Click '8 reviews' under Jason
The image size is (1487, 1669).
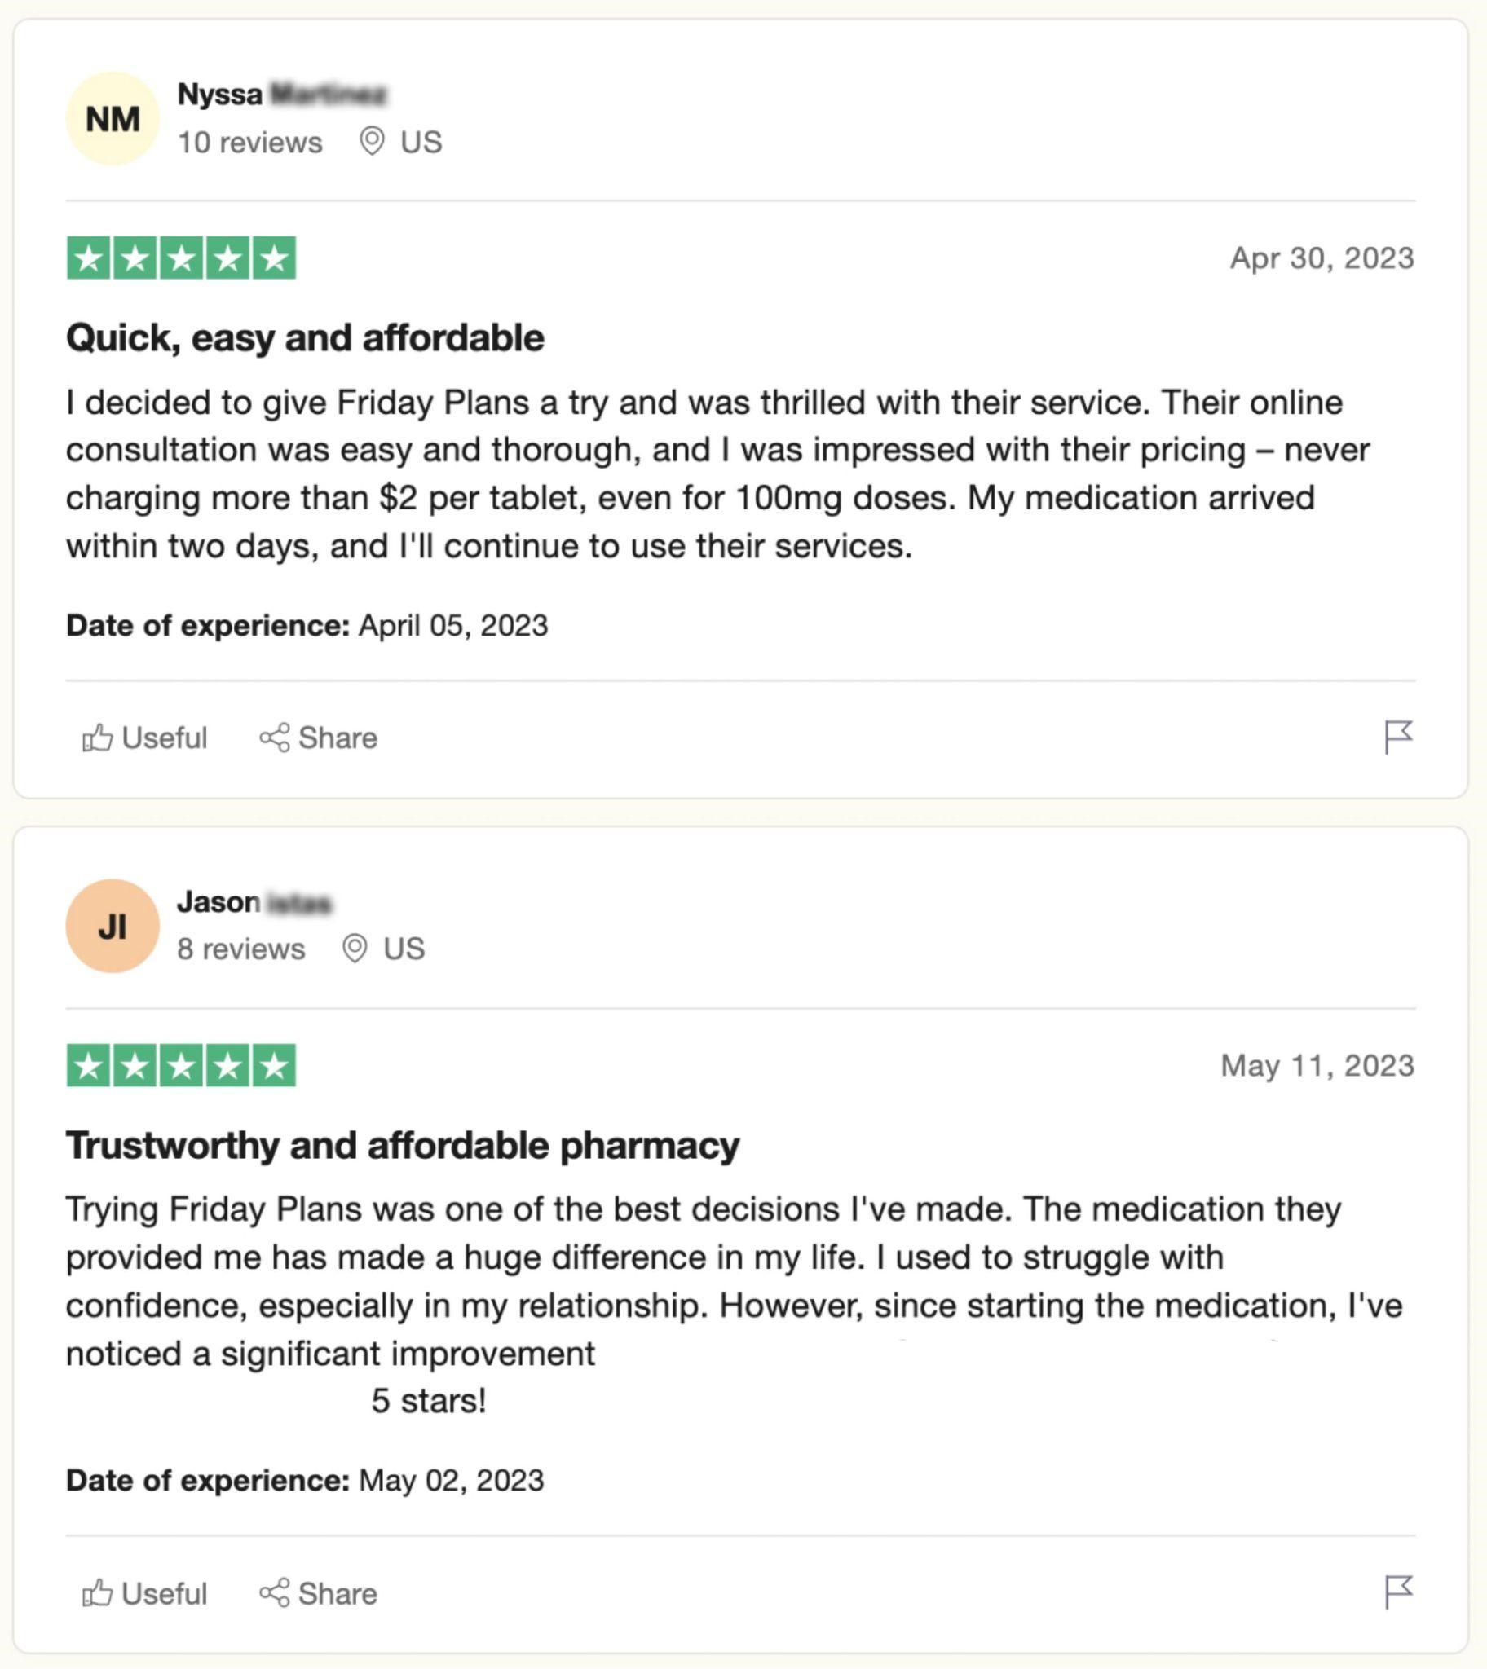tap(241, 949)
